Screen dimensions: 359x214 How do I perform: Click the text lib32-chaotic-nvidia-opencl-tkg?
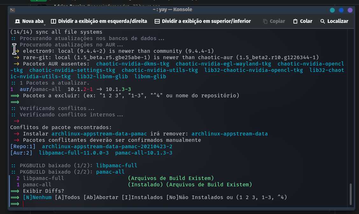[253, 70]
